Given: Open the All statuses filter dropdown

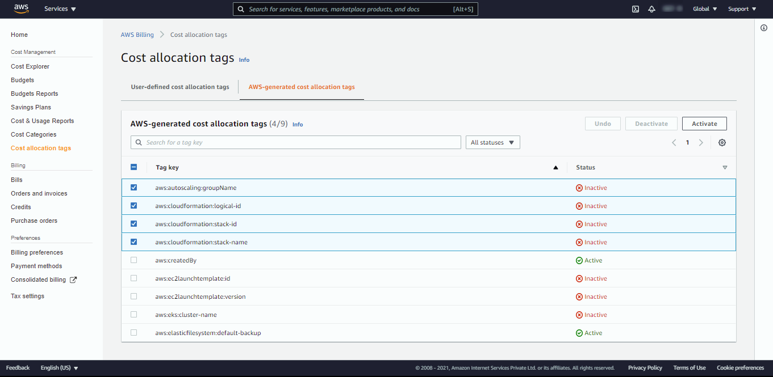Looking at the screenshot, I should point(492,143).
